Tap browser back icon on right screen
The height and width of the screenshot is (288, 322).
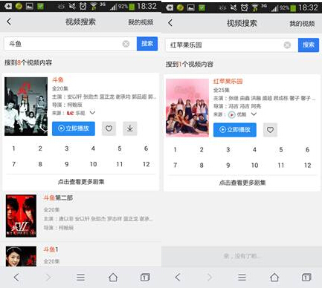coord(178,278)
